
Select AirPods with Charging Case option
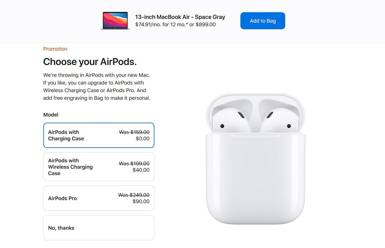[x=99, y=135]
